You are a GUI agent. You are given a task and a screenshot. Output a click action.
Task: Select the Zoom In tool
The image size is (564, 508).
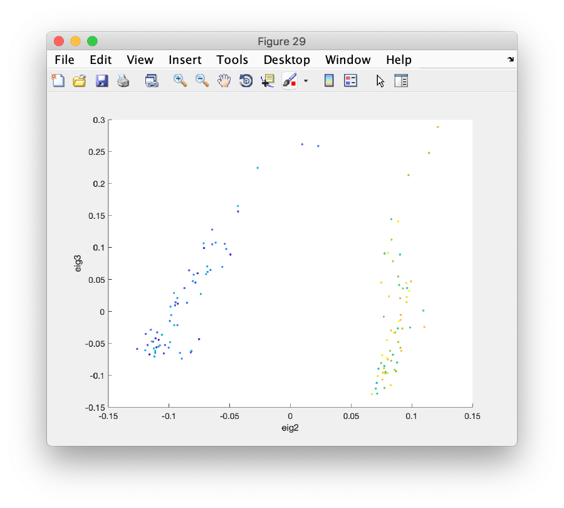180,80
